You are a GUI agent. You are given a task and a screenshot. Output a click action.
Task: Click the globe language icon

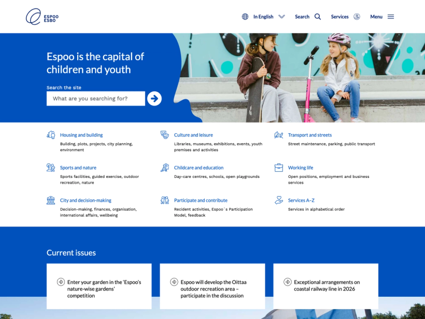coord(245,17)
